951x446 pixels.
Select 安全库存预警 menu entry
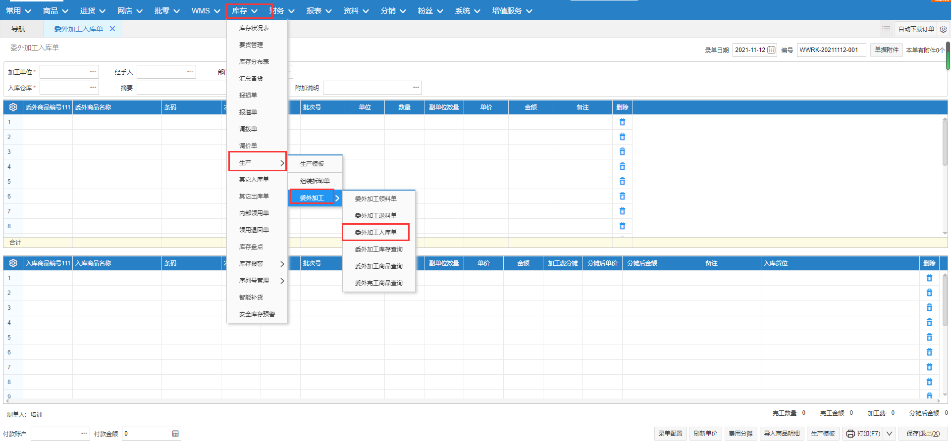[x=257, y=314]
